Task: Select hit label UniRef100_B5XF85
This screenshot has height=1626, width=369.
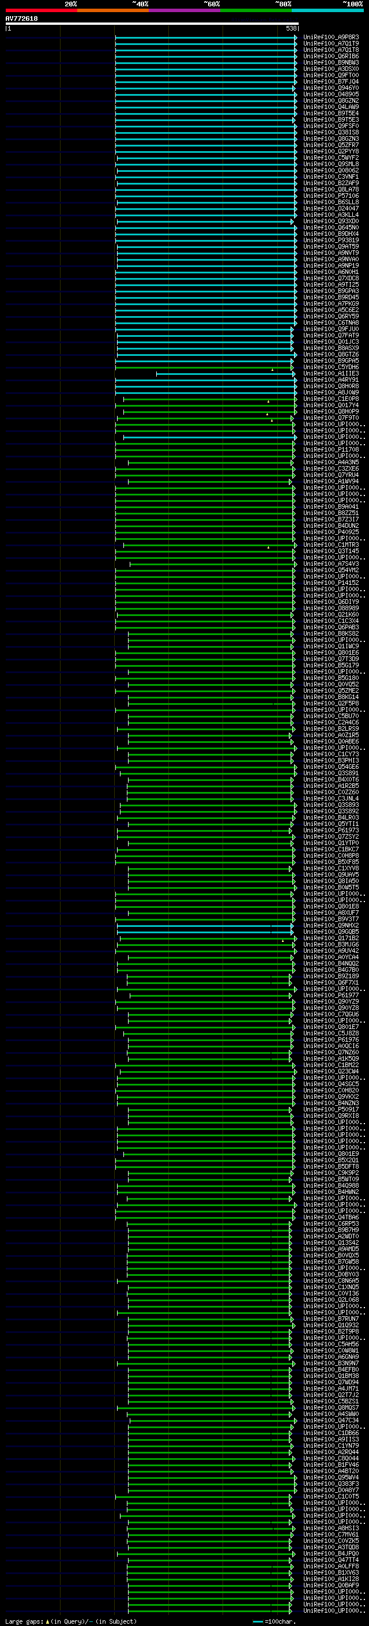Action: pos(331,862)
